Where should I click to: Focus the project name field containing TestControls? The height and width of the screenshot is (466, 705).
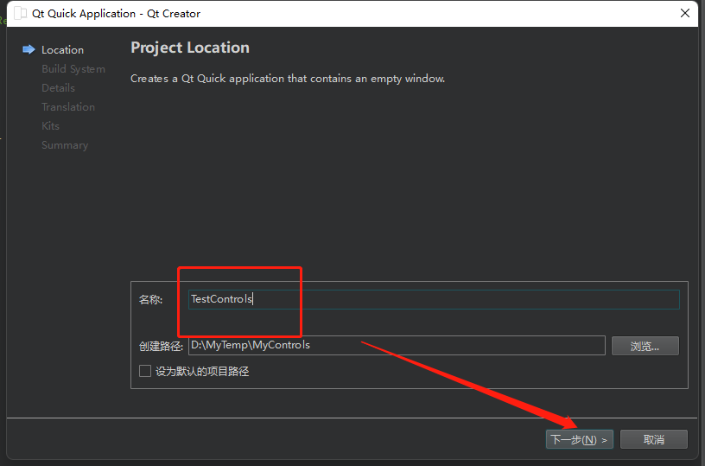[x=434, y=299]
